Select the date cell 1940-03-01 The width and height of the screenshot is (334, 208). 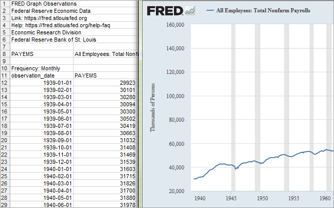[x=42, y=183]
